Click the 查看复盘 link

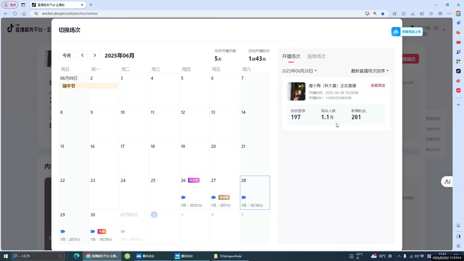(x=378, y=86)
